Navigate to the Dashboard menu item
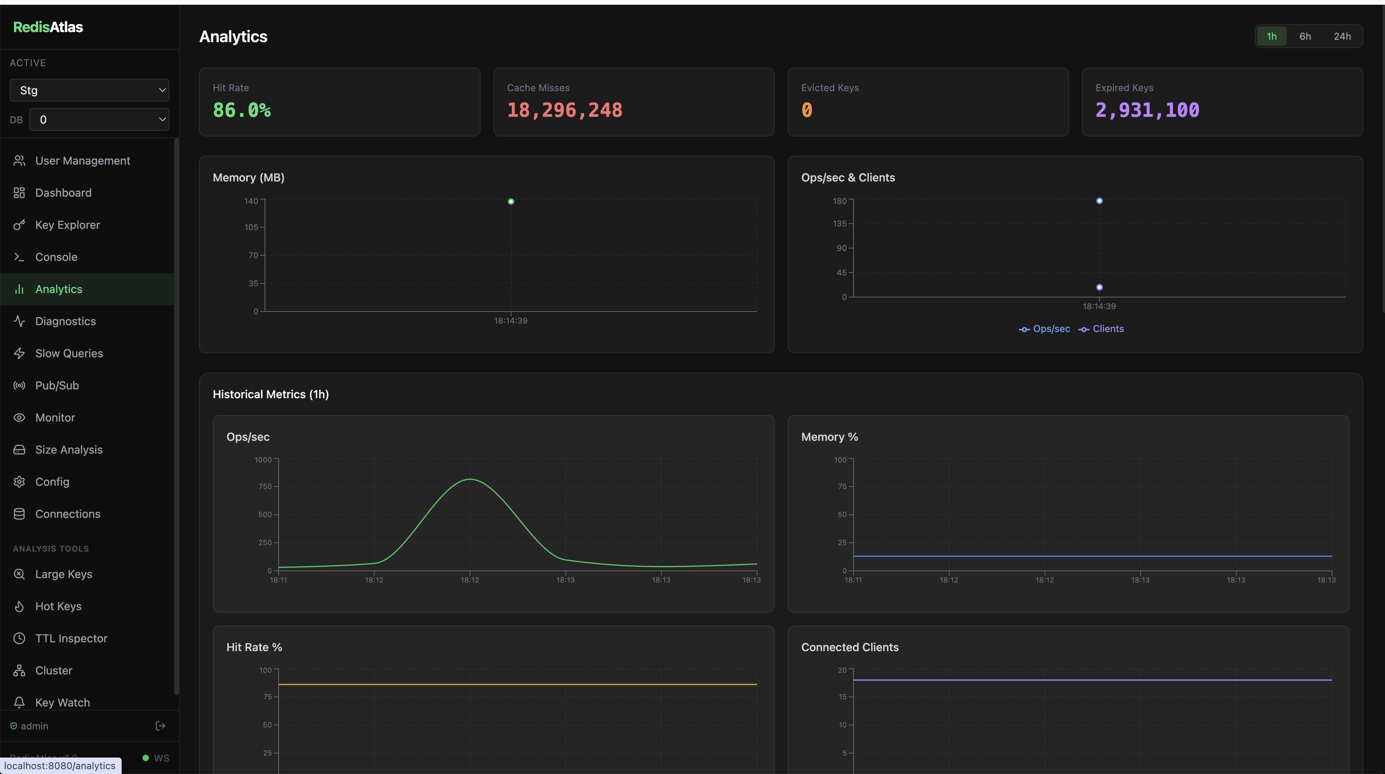The height and width of the screenshot is (774, 1385). point(63,192)
